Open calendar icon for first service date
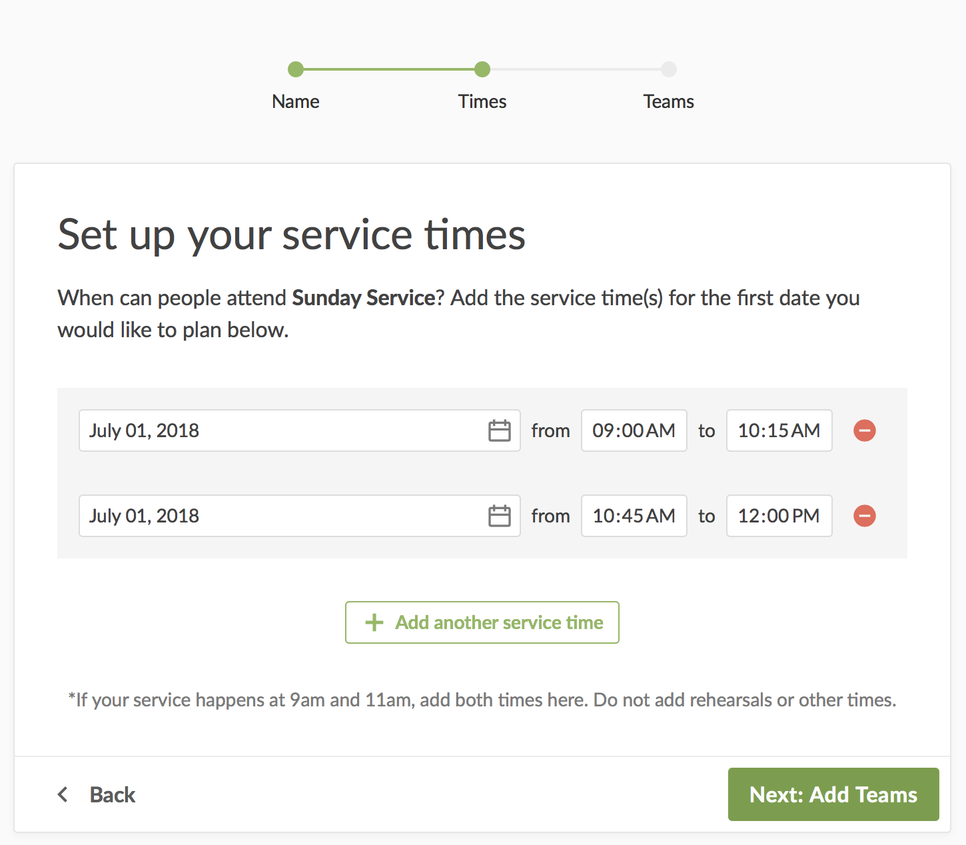This screenshot has width=966, height=845. click(x=499, y=430)
